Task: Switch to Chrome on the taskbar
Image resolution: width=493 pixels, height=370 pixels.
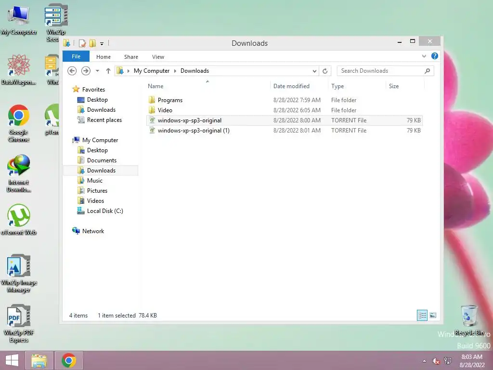Action: pyautogui.click(x=69, y=360)
